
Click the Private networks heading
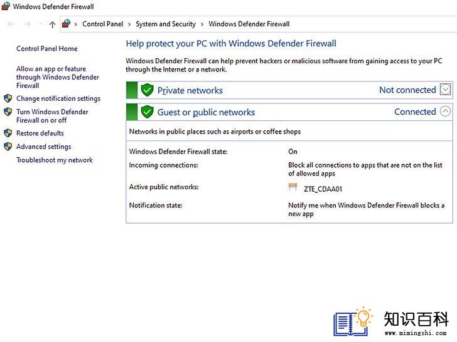pyautogui.click(x=190, y=90)
